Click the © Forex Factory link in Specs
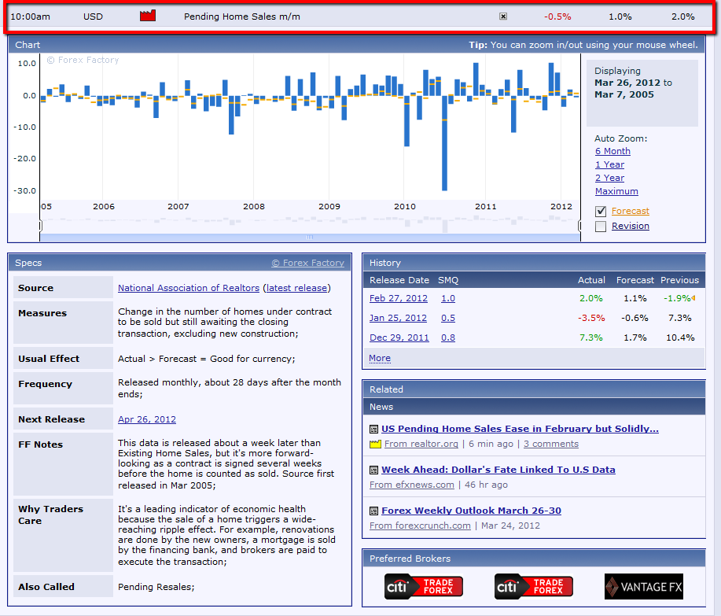Viewport: 721px width, 616px height. 307,263
